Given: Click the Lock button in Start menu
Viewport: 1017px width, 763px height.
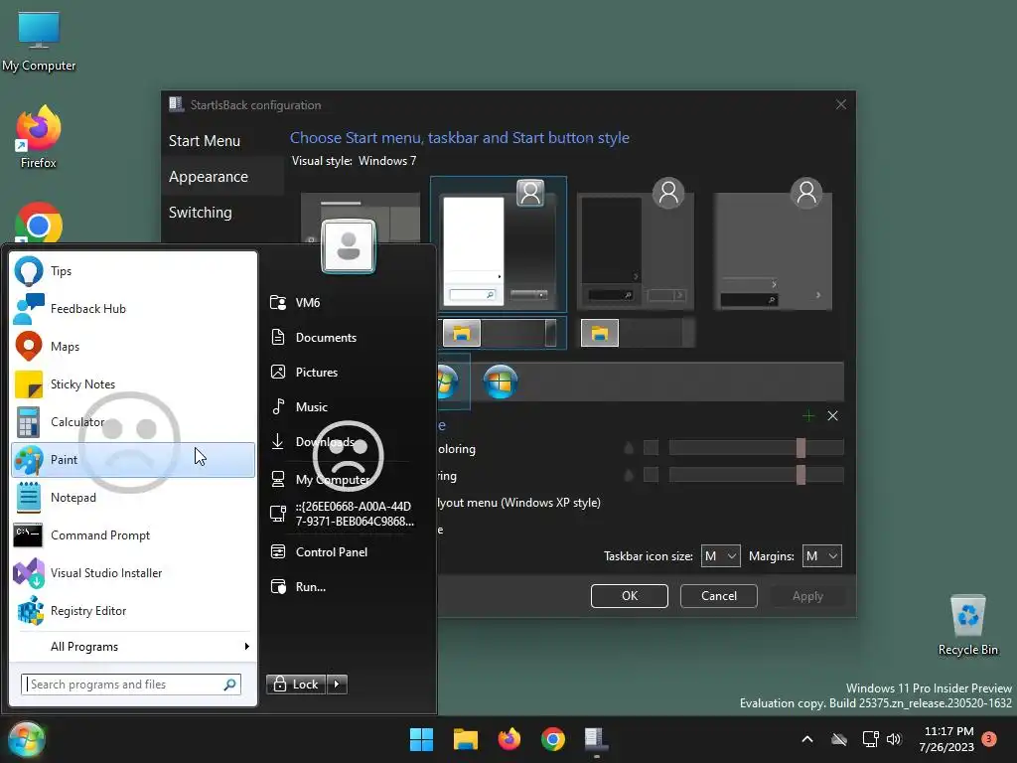Looking at the screenshot, I should click(296, 685).
